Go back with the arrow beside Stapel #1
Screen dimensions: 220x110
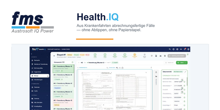click(x=54, y=56)
